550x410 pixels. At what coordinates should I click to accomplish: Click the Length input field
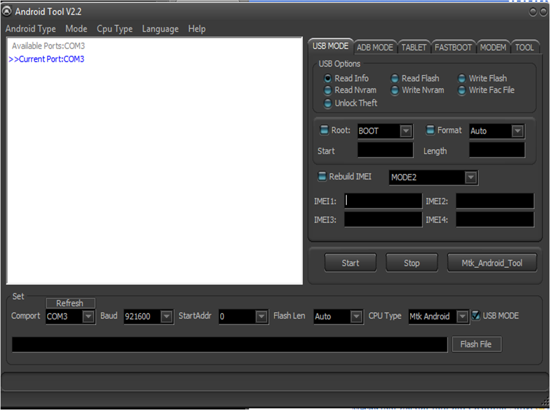(x=497, y=150)
